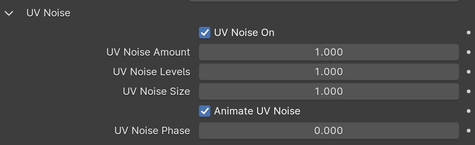Uncheck the Animate UV Noise checkbox

[204, 111]
